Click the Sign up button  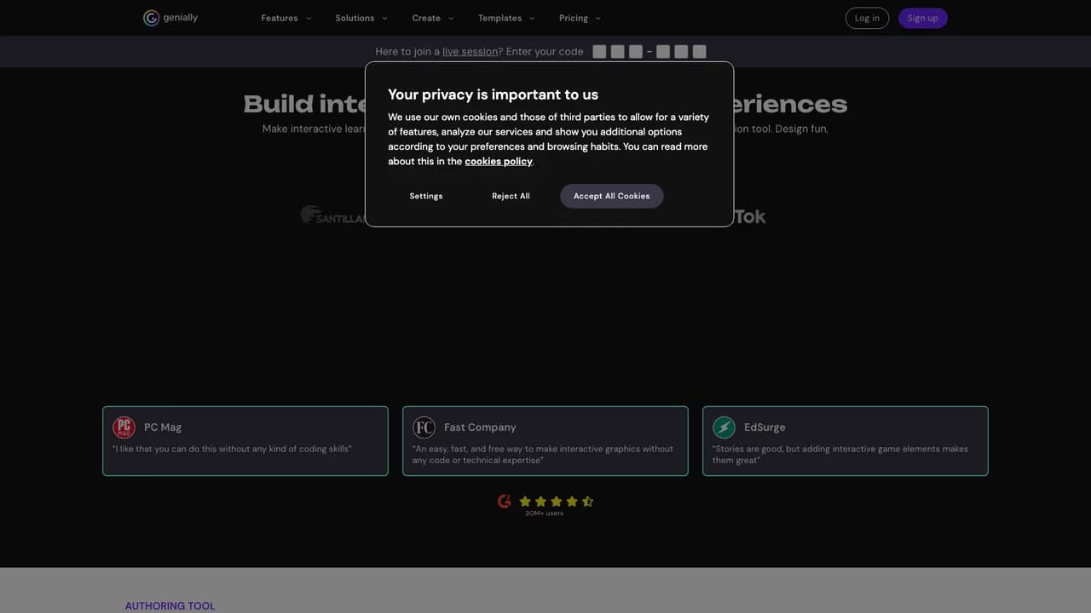(923, 18)
